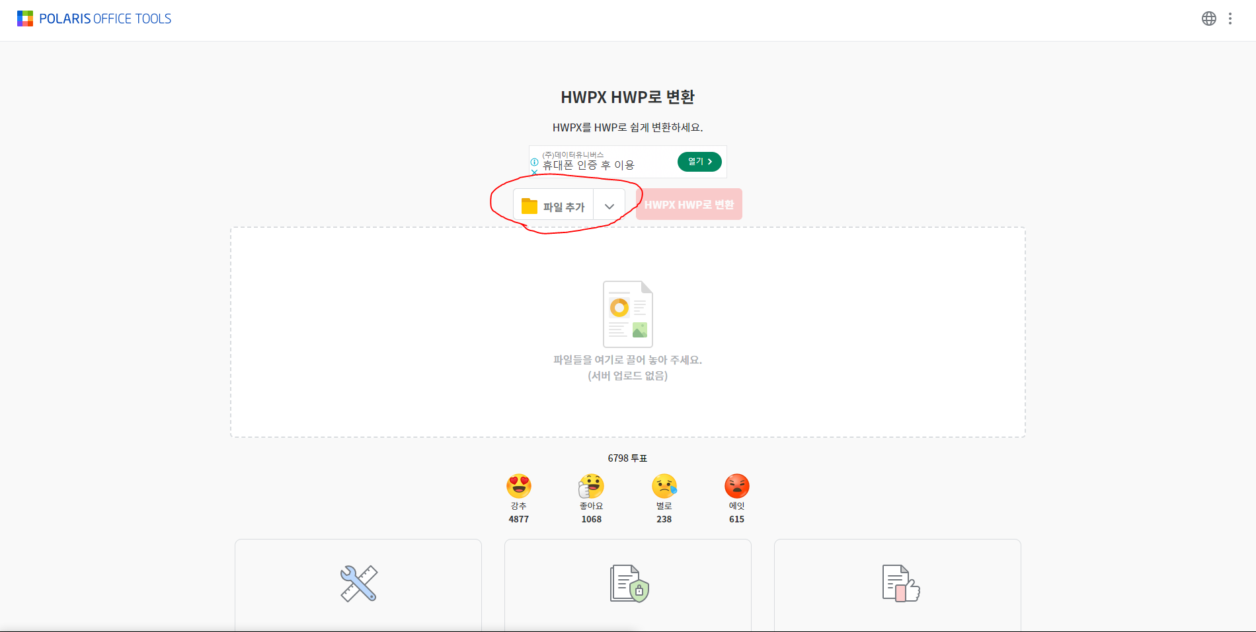Click the Polaris Office Tools logo
Image resolution: width=1256 pixels, height=632 pixels.
pos(25,18)
